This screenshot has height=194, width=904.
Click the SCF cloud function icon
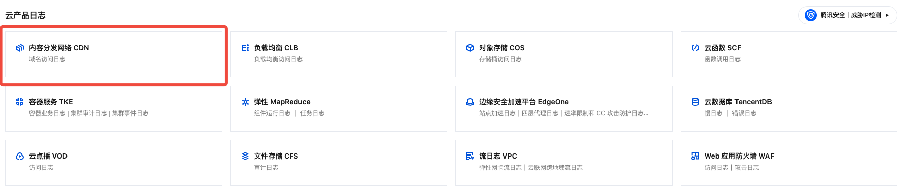coord(695,48)
